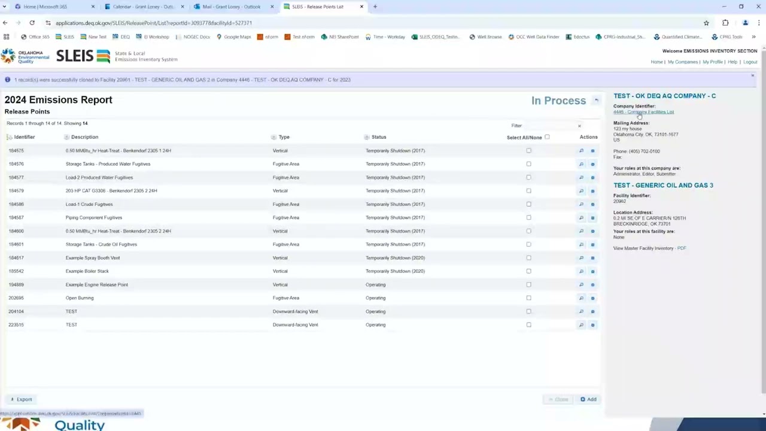Switch to the Home | Microsoft 365 tab
Image resolution: width=766 pixels, height=431 pixels.
click(55, 7)
